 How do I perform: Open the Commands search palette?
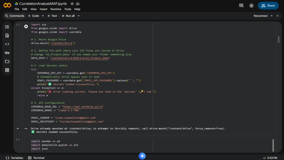tap(14, 16)
